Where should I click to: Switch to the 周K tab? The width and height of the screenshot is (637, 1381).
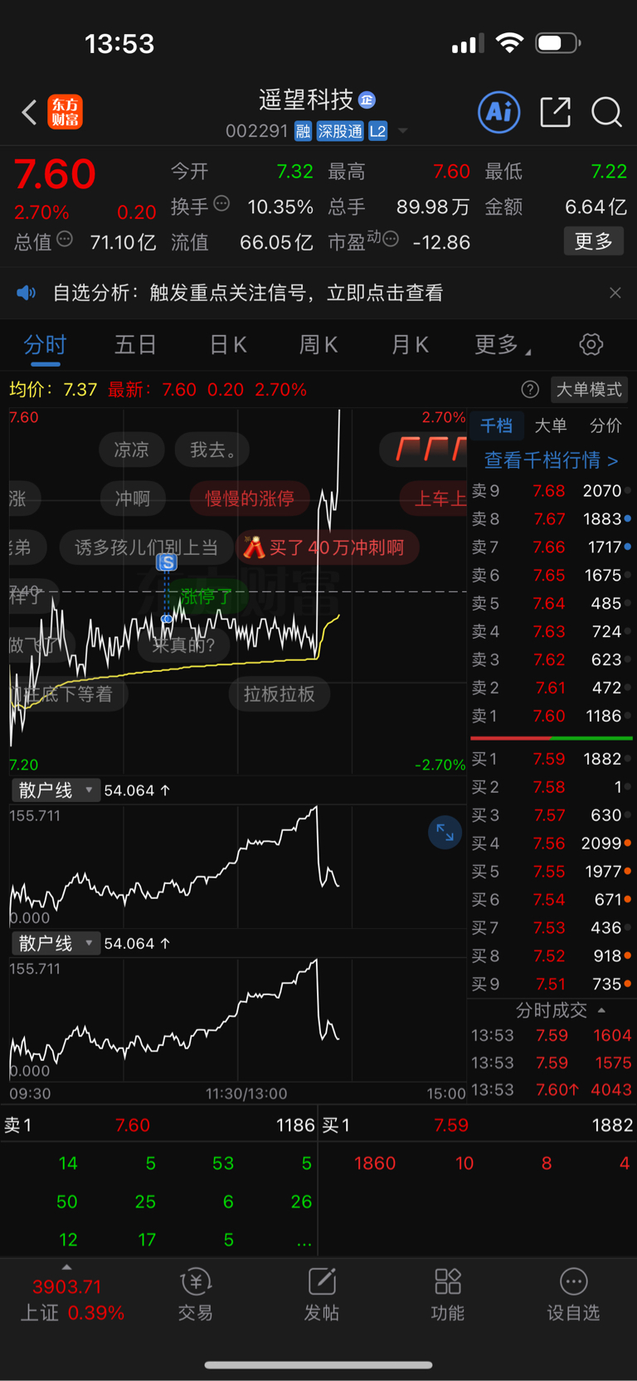click(318, 344)
